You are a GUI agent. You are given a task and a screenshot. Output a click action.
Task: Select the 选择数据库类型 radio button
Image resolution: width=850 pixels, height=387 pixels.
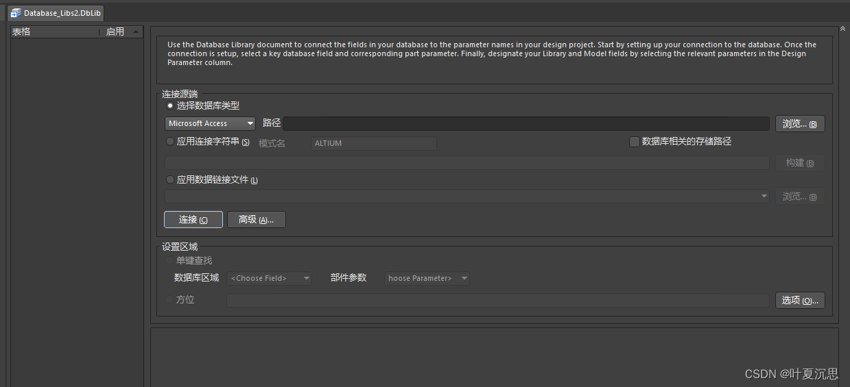(170, 105)
